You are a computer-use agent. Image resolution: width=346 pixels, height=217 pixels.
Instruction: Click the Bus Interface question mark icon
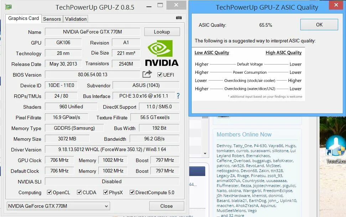[178, 96]
